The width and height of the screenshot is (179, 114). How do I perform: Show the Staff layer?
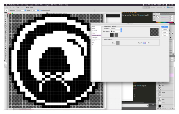tap(157, 89)
